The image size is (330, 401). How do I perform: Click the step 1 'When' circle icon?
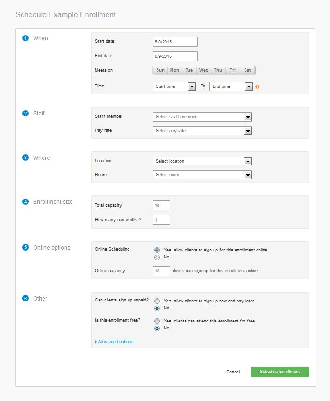pyautogui.click(x=25, y=38)
